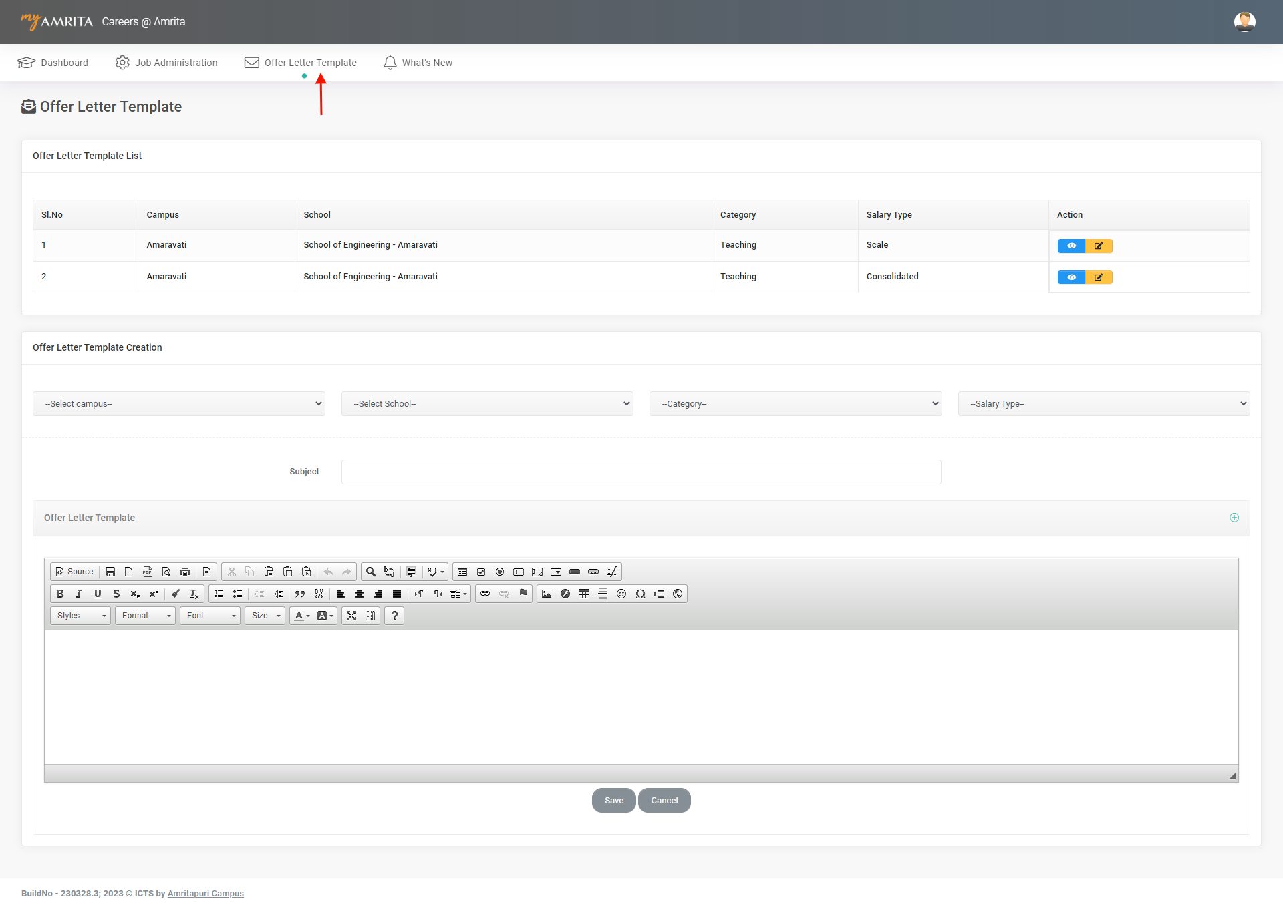
Task: Maximize the editor area
Action: click(351, 616)
